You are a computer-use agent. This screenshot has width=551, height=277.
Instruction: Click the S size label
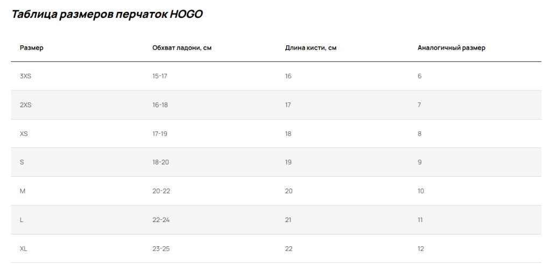tap(22, 162)
